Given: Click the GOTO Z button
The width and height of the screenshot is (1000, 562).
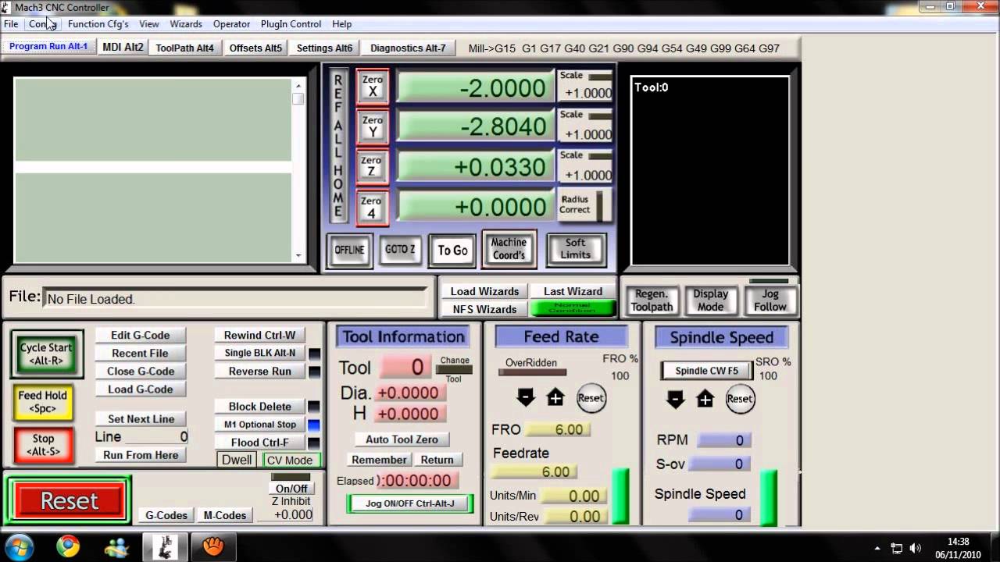Looking at the screenshot, I should point(400,250).
